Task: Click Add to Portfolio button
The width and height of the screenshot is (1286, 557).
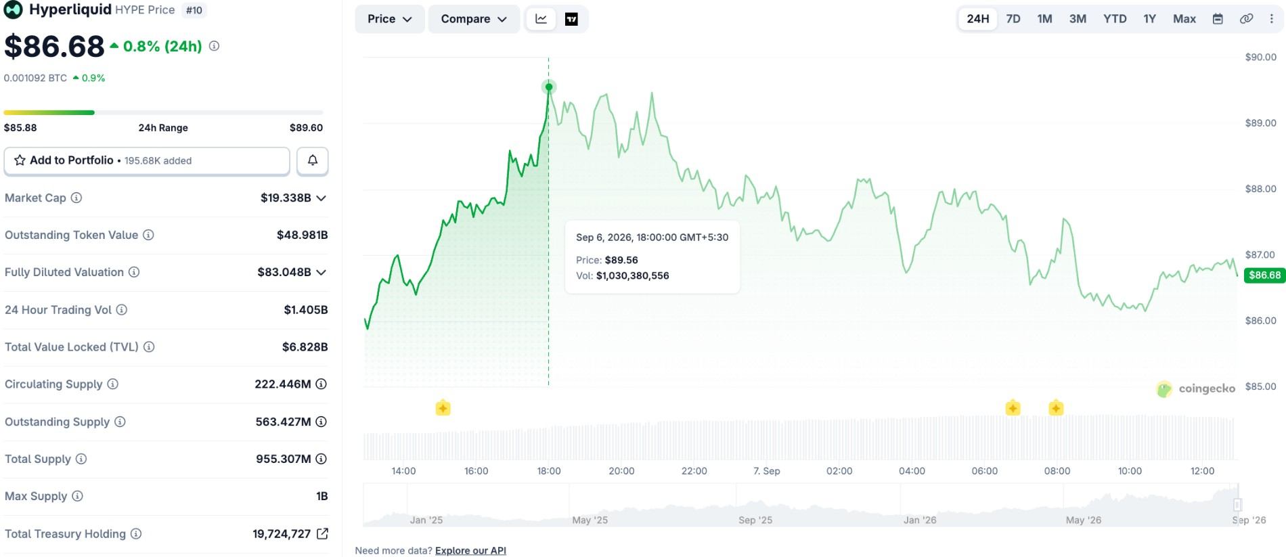Action: (x=147, y=160)
